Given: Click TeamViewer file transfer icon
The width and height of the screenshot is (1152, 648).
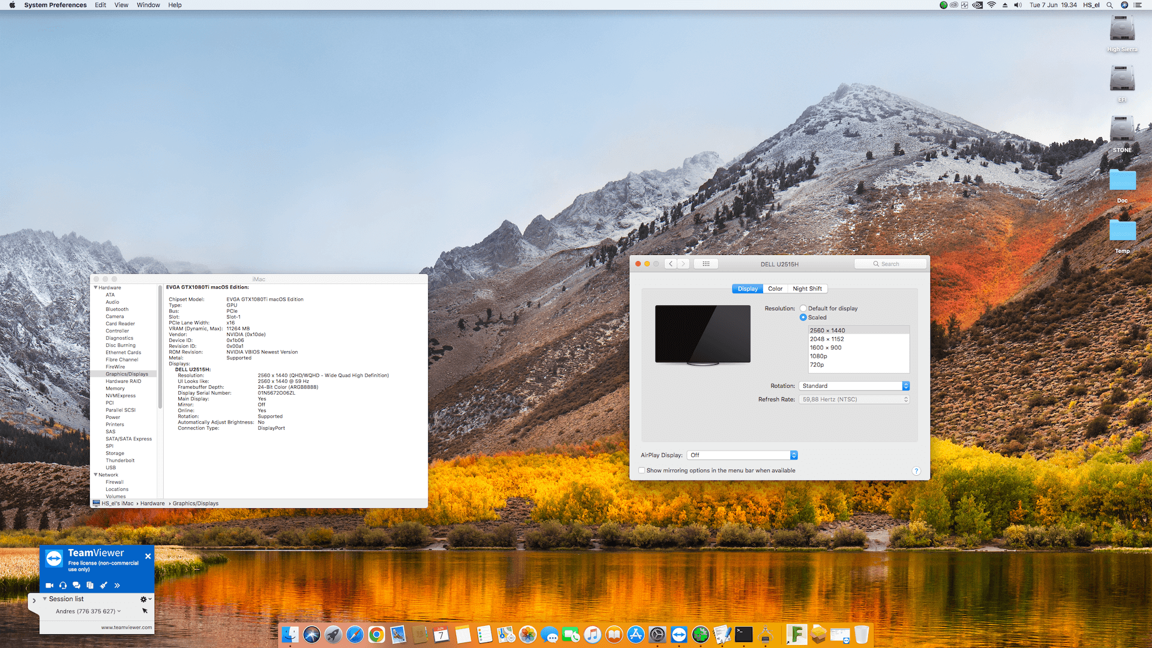Looking at the screenshot, I should coord(90,585).
